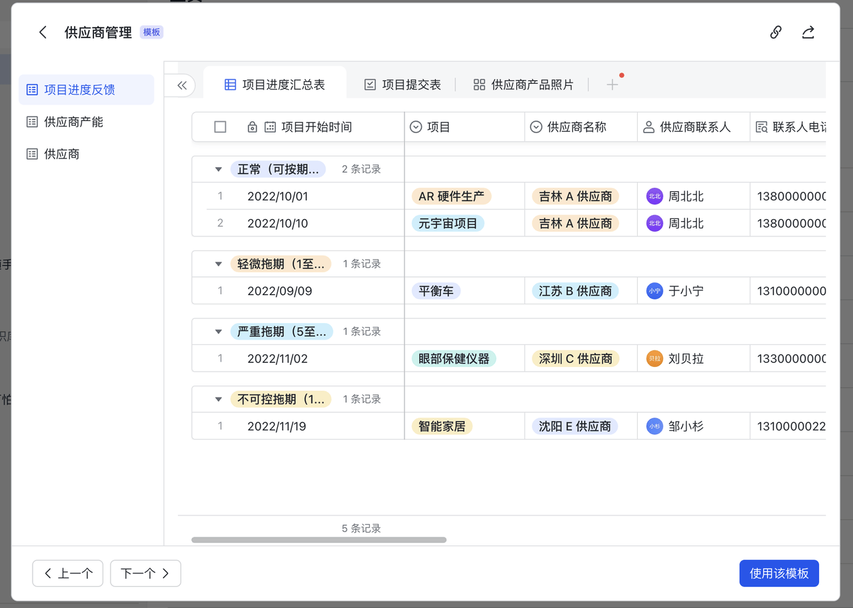853x608 pixels.
Task: Click the horizontal scrollbar under the table
Action: (319, 540)
